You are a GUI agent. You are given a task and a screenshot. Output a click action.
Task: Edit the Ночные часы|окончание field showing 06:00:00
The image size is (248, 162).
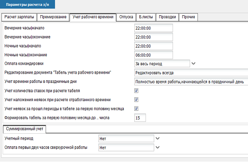pos(153,55)
